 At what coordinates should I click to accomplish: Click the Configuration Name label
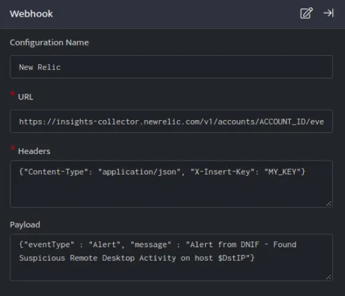[49, 42]
